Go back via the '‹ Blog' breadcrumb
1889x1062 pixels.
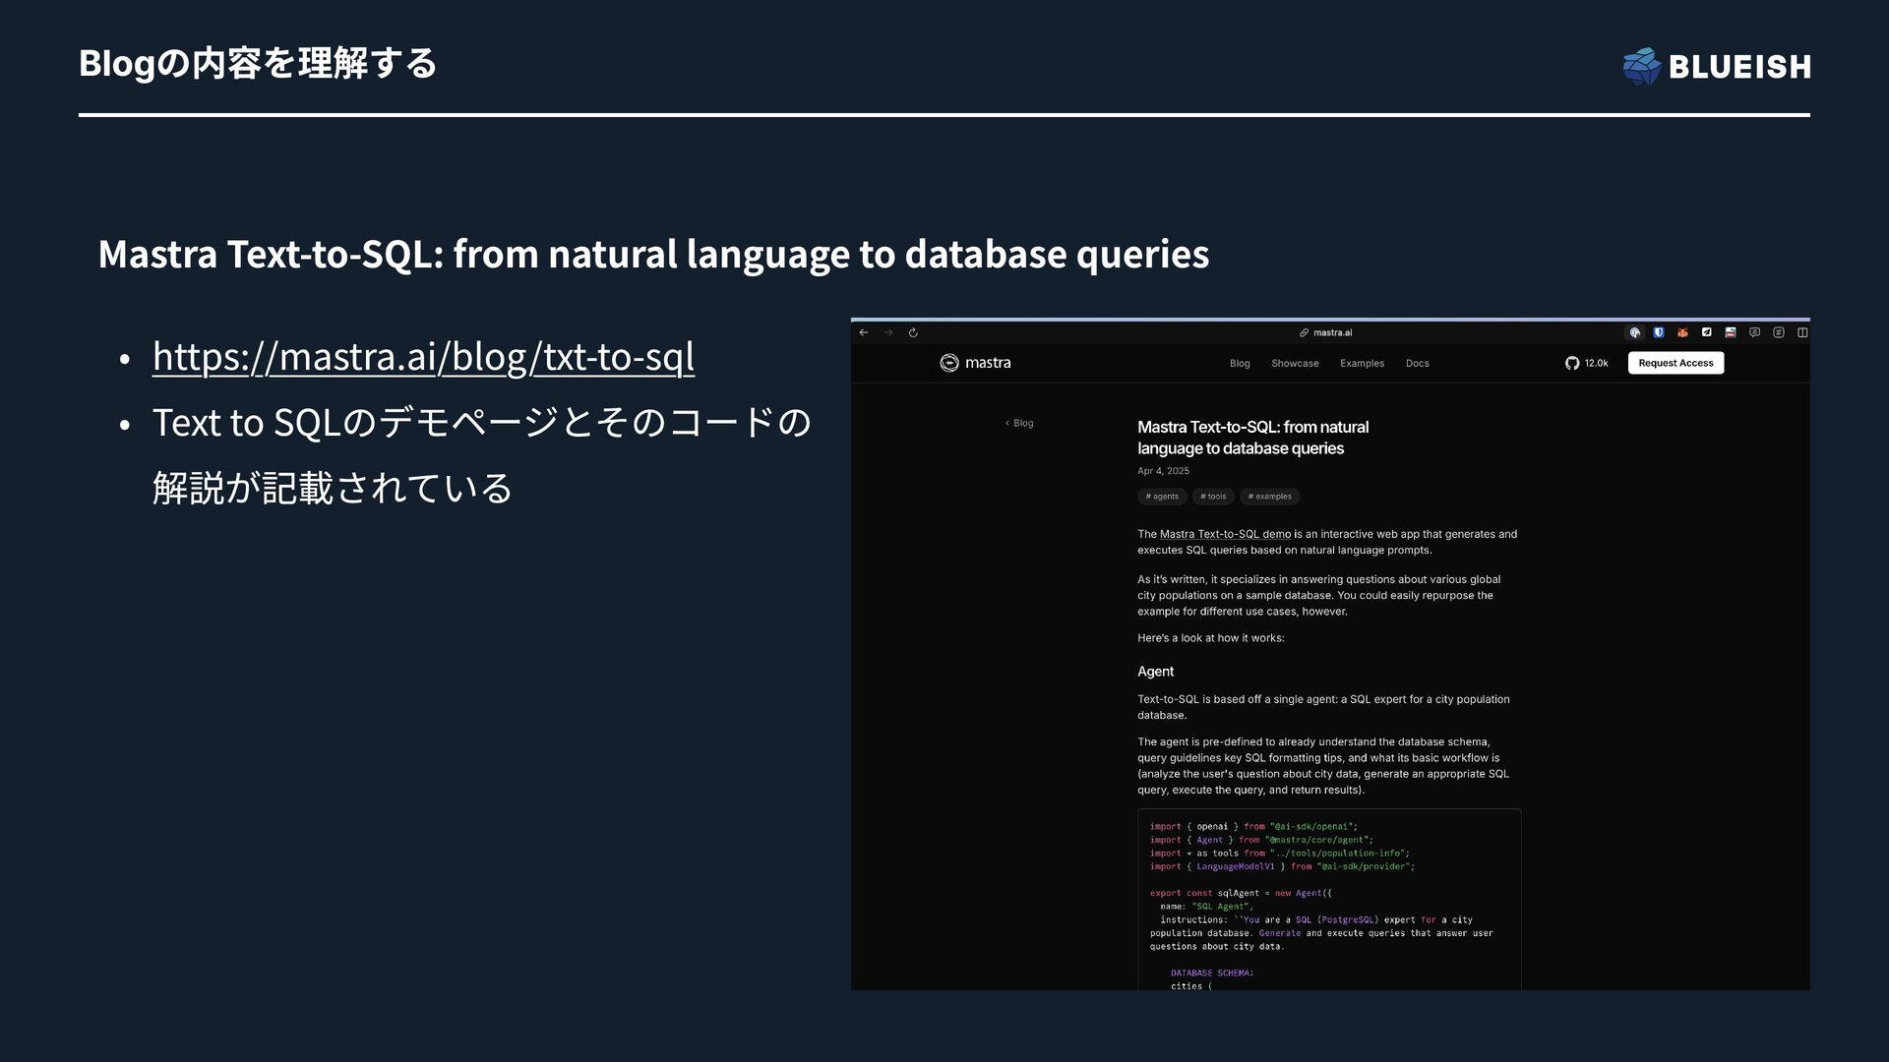tap(1019, 423)
